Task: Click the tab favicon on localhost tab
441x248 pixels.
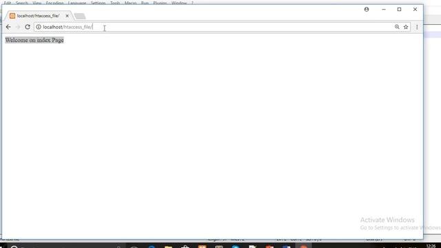Action: pos(12,16)
